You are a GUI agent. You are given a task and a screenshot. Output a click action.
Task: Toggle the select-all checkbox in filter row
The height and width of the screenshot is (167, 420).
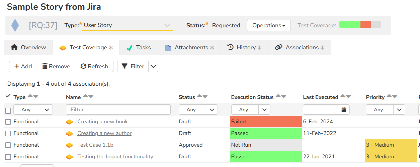coord(8,110)
